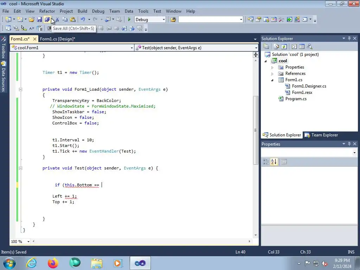Open the Data Sources side tab

click(3, 76)
